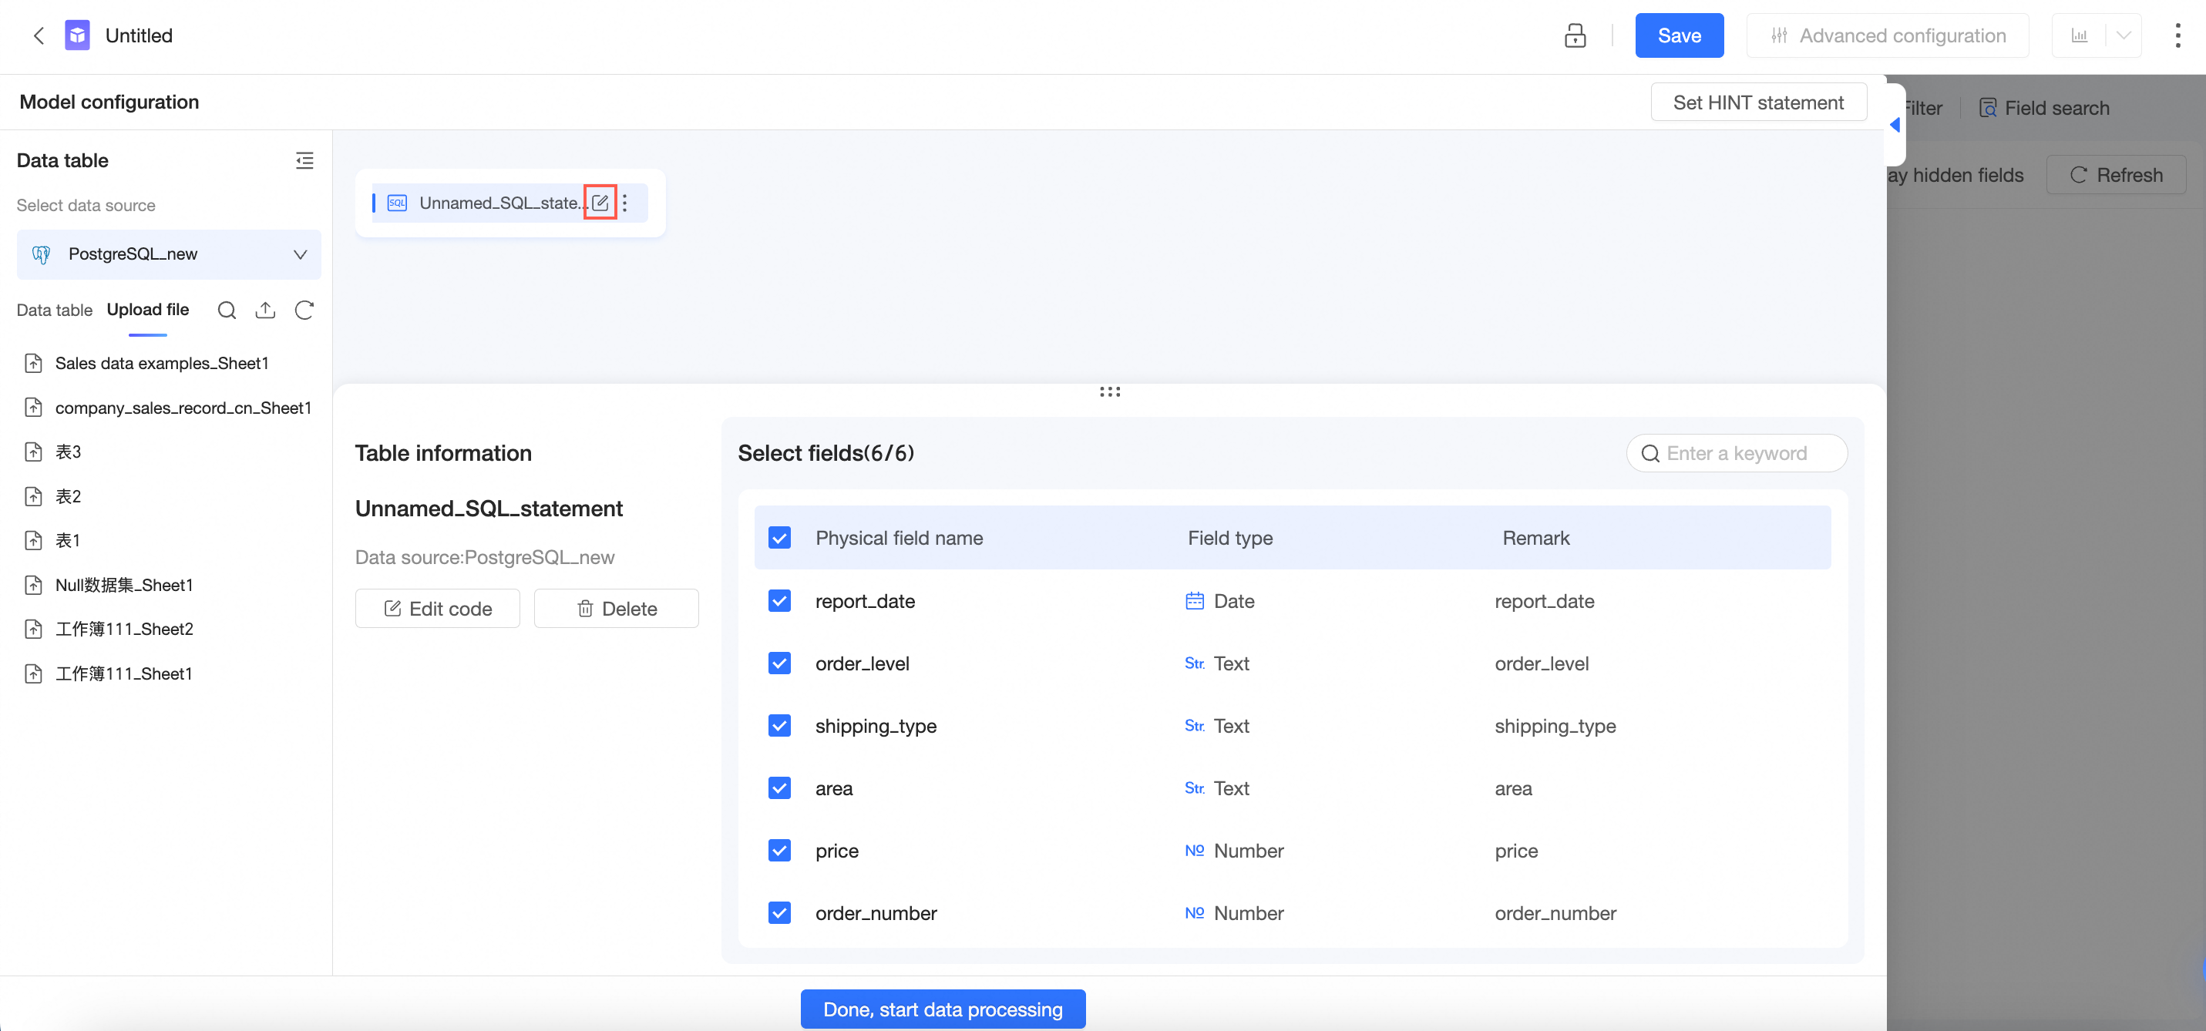
Task: Select Sales data examples_Sheet1 file
Action: [161, 363]
